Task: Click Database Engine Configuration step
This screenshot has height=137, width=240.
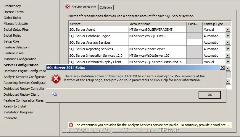Action: point(25,71)
